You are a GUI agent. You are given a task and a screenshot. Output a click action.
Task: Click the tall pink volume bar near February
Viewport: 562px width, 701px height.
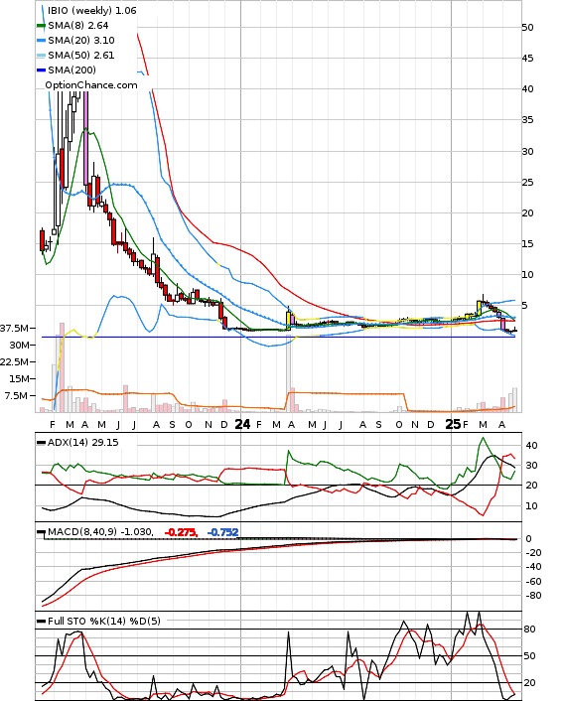coord(63,367)
